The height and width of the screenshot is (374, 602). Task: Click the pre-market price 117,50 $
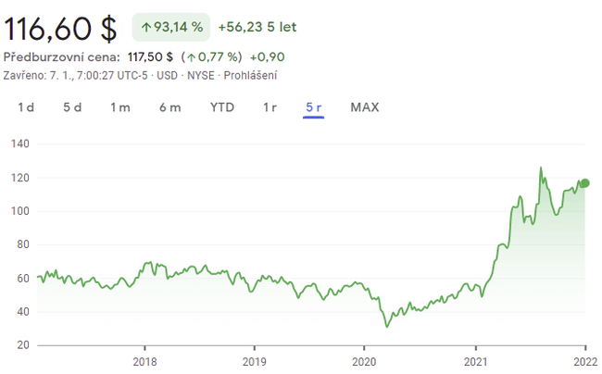(x=148, y=57)
